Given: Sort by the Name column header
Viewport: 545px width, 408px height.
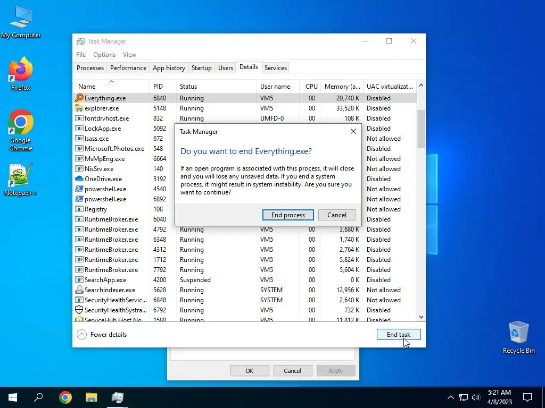Looking at the screenshot, I should (x=112, y=87).
